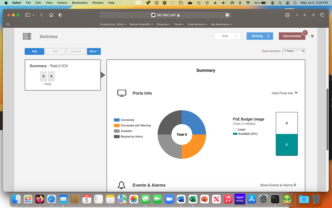Click the Switches stack icon
Image resolution: width=332 pixels, height=208 pixels.
27,36
